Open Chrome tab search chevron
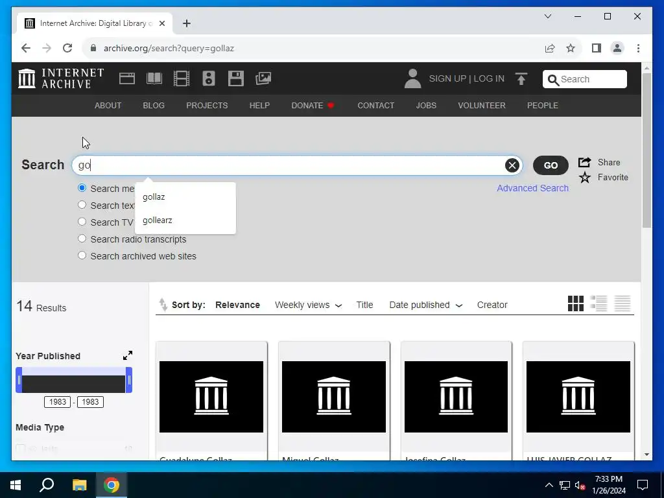The width and height of the screenshot is (664, 498). click(547, 16)
